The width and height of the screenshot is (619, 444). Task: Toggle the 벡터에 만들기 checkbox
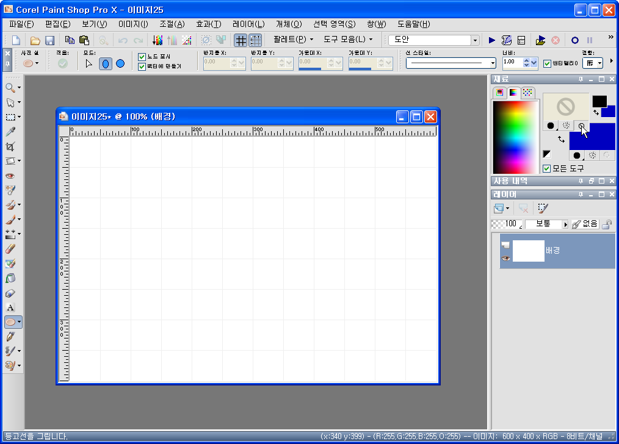[x=142, y=66]
